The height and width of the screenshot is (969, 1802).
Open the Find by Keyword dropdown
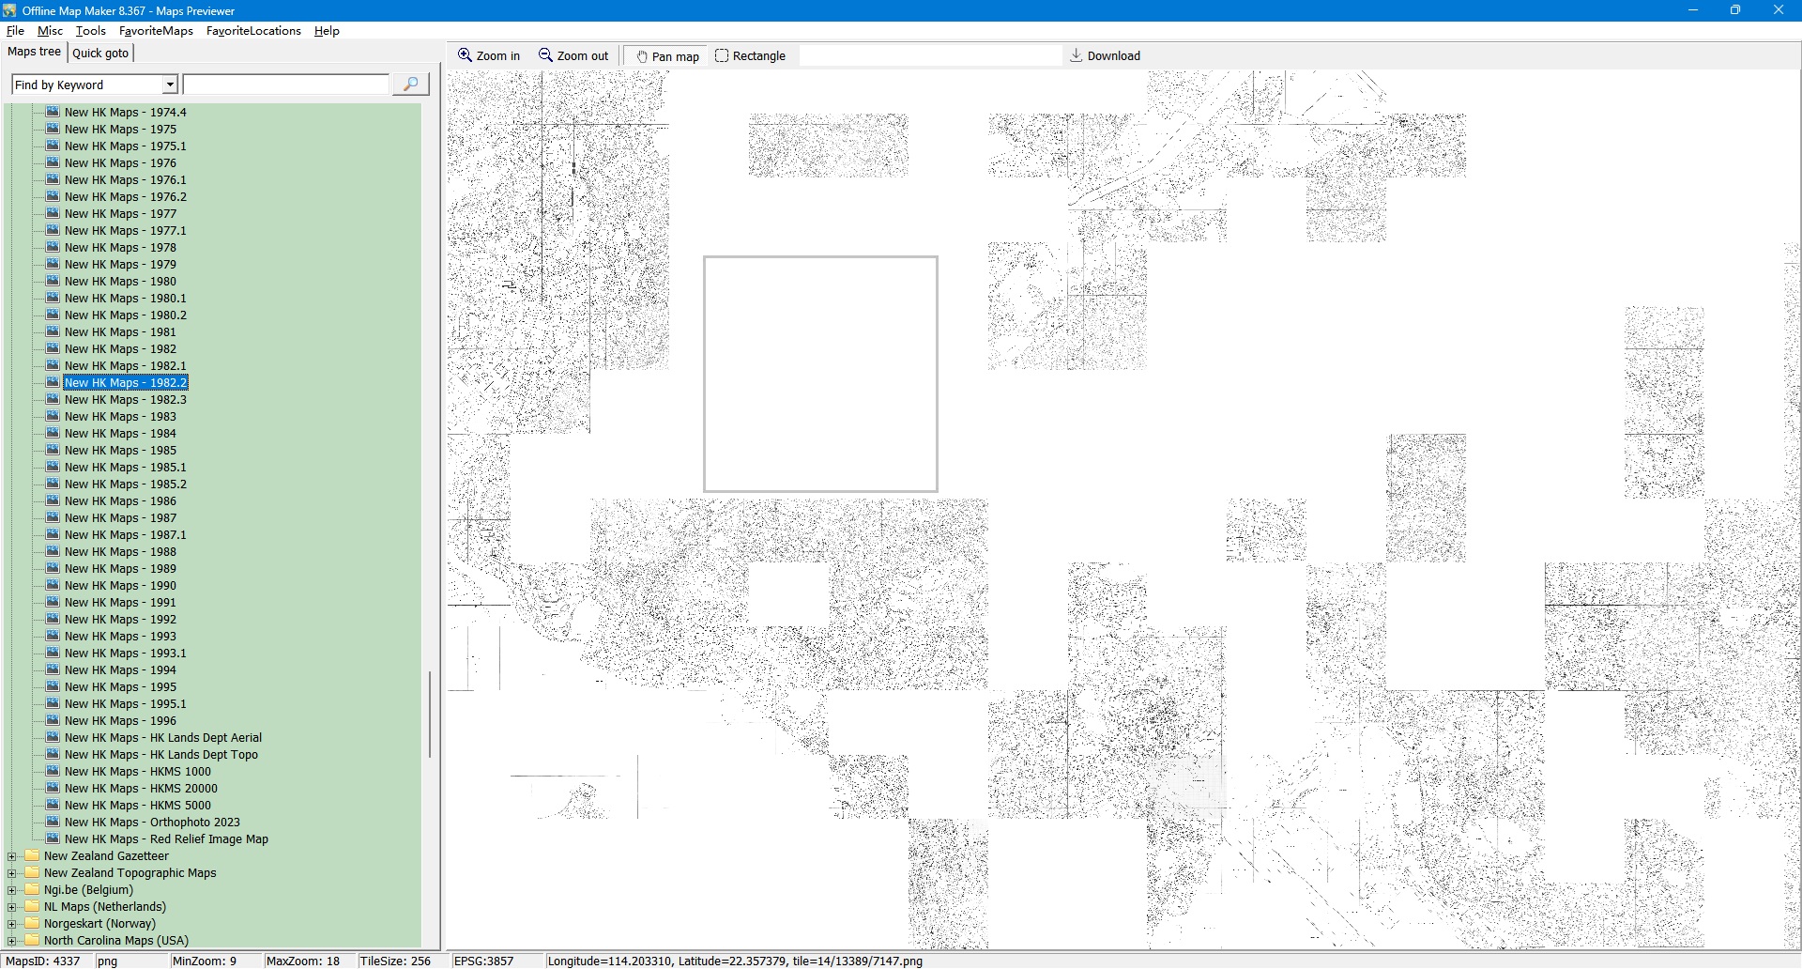tap(170, 85)
